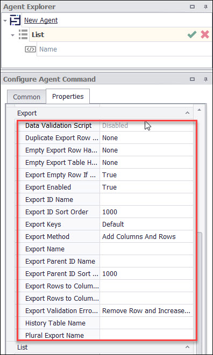This screenshot has width=213, height=355.
Task: Click the green checkmark on List row
Action: [x=192, y=34]
